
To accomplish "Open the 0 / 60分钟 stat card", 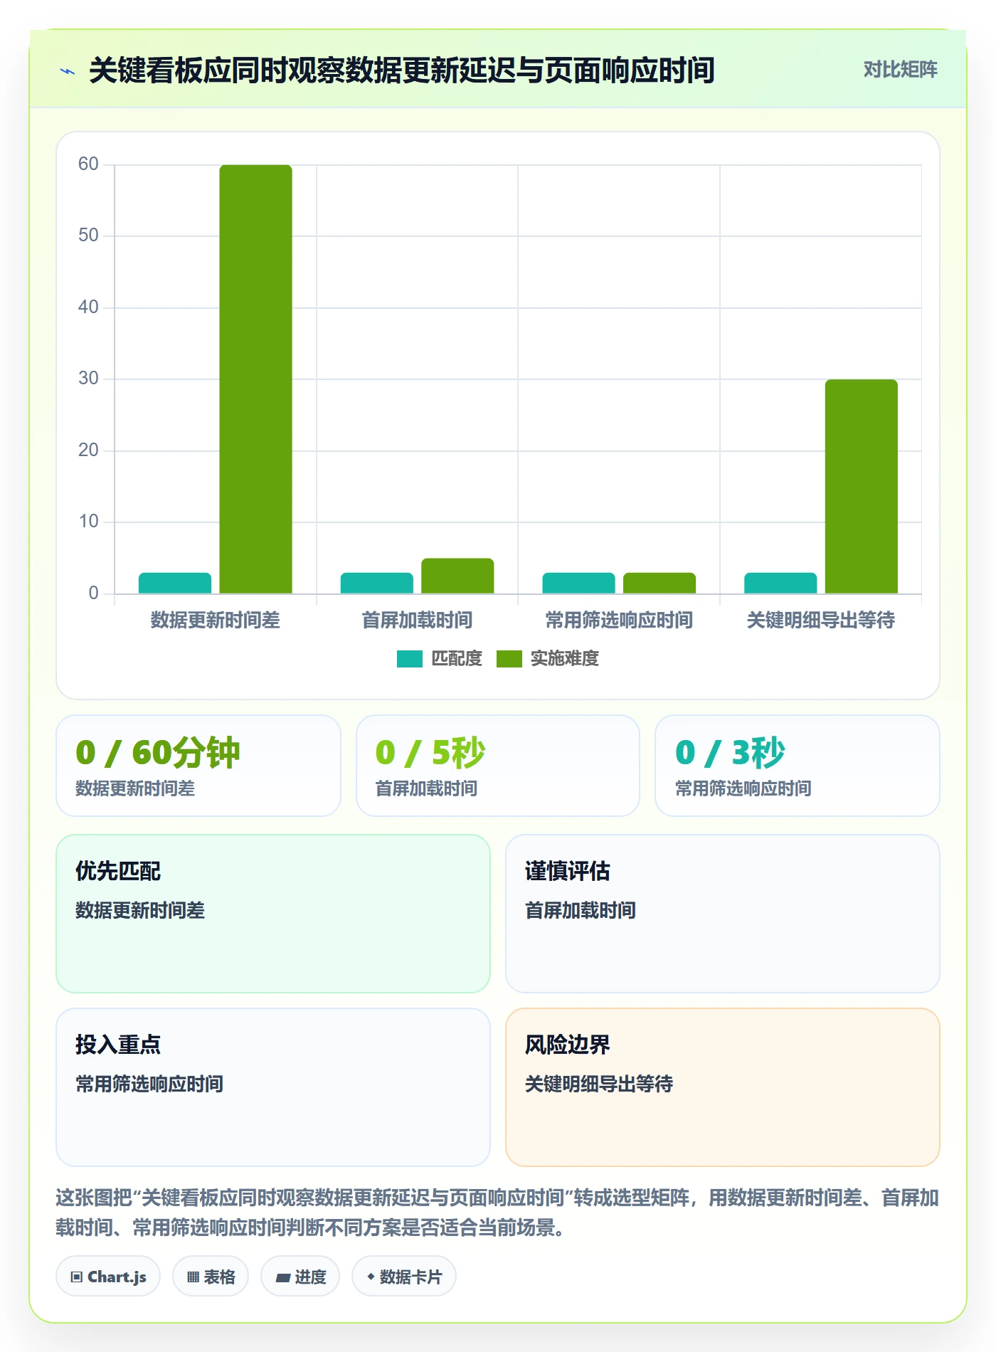I will 198,766.
